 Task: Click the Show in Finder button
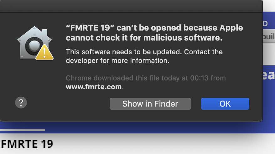pos(150,104)
